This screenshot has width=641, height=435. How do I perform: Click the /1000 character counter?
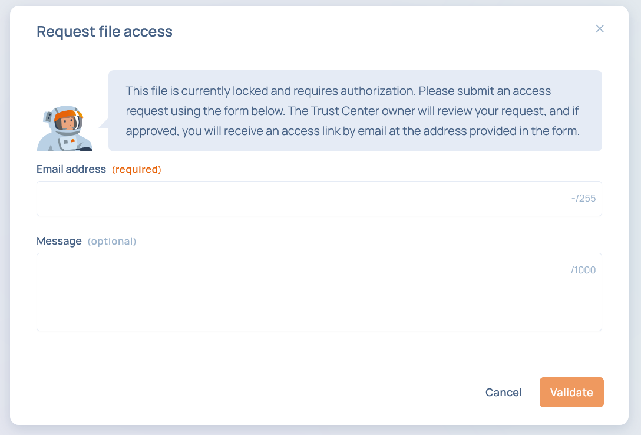tap(583, 271)
